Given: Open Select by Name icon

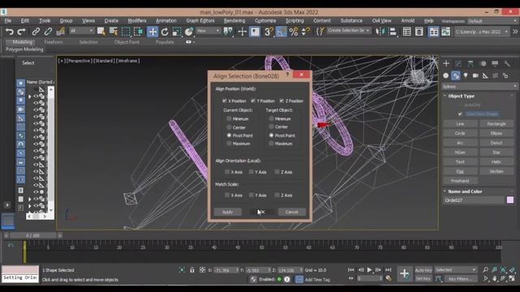Looking at the screenshot, I should click(114, 32).
